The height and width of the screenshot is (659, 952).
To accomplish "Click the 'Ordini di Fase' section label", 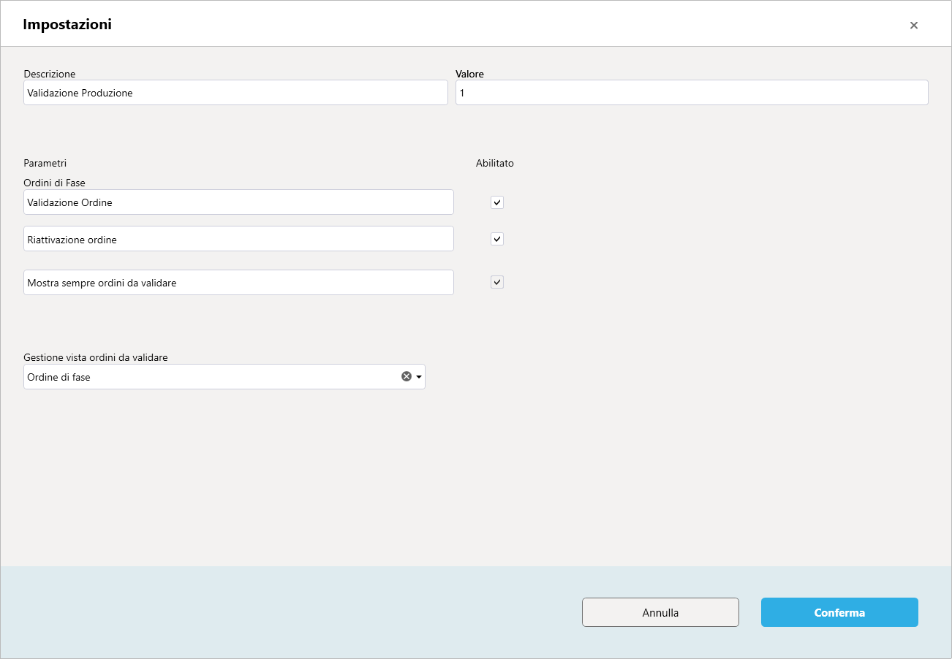I will pos(55,183).
